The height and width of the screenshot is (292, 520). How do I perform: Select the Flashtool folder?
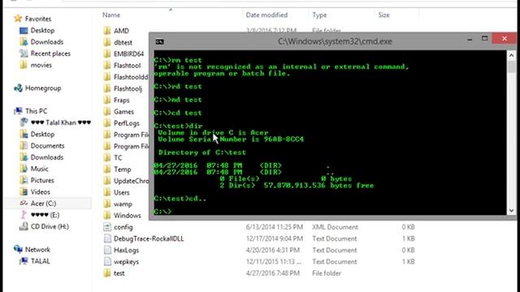[127, 66]
